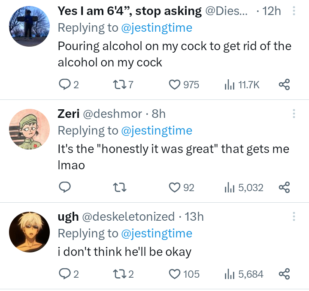Open more options on ugh's tweet
The image size is (309, 291).
[294, 216]
